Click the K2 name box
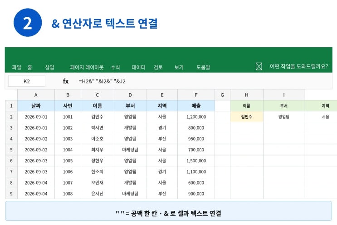The image size is (337, 225). click(x=27, y=81)
